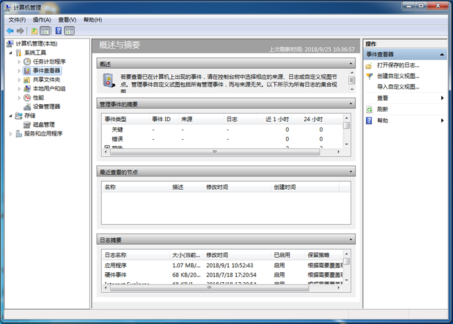
Task: Open 打开保存的日志 action
Action: click(398, 65)
